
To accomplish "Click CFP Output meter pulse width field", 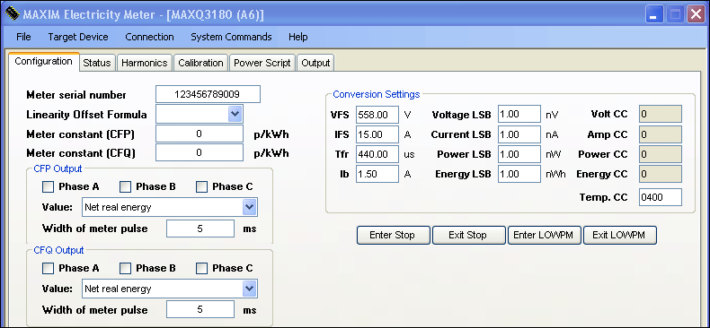I will pyautogui.click(x=200, y=229).
